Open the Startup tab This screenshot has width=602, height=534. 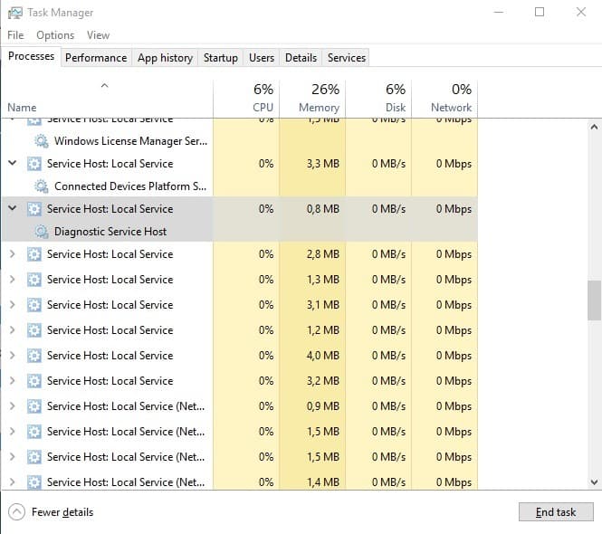[x=221, y=58]
